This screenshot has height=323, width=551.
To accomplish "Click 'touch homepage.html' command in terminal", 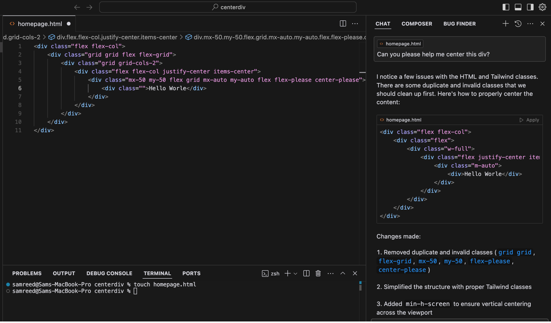I will point(165,285).
